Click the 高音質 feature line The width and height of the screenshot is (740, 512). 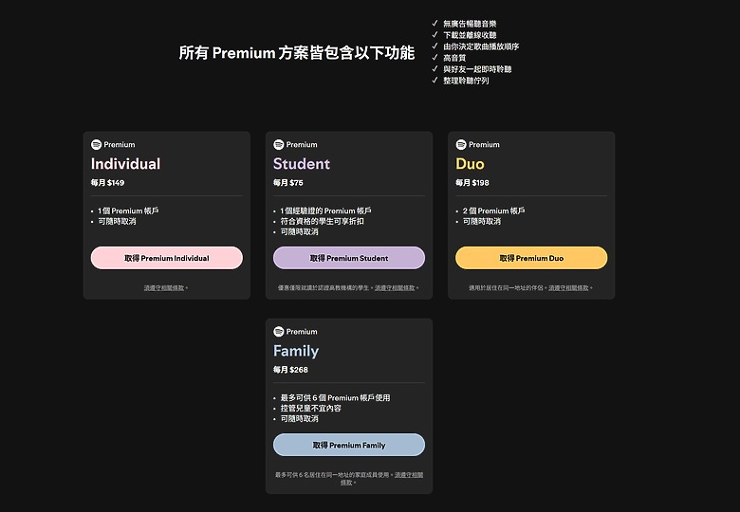(x=454, y=58)
